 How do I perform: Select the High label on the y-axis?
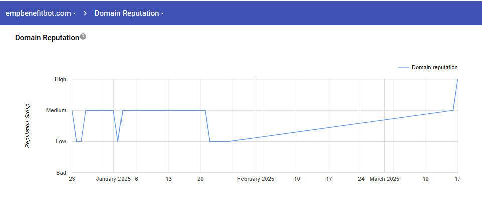tap(60, 79)
